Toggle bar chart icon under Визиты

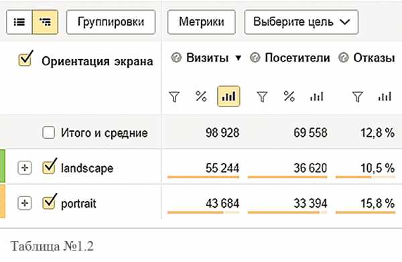pos(228,96)
